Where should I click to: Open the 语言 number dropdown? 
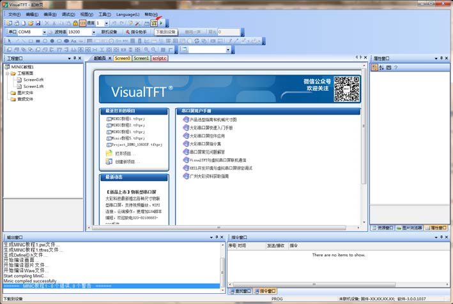106,23
